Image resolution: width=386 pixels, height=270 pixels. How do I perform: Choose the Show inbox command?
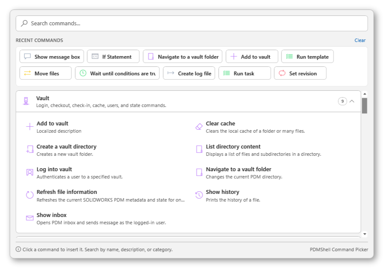click(51, 215)
